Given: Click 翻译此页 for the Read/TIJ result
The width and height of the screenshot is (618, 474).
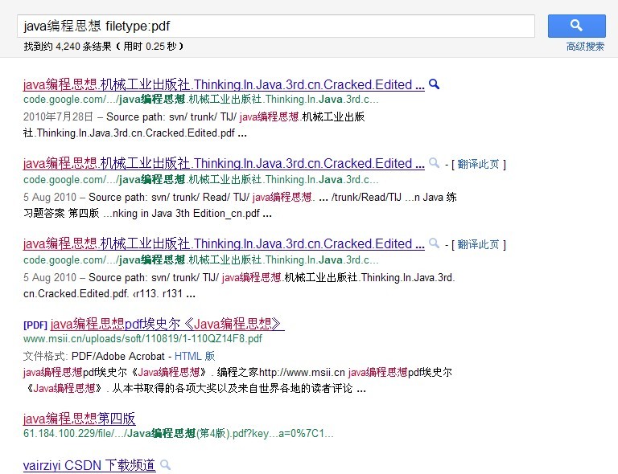Looking at the screenshot, I should 478,164.
